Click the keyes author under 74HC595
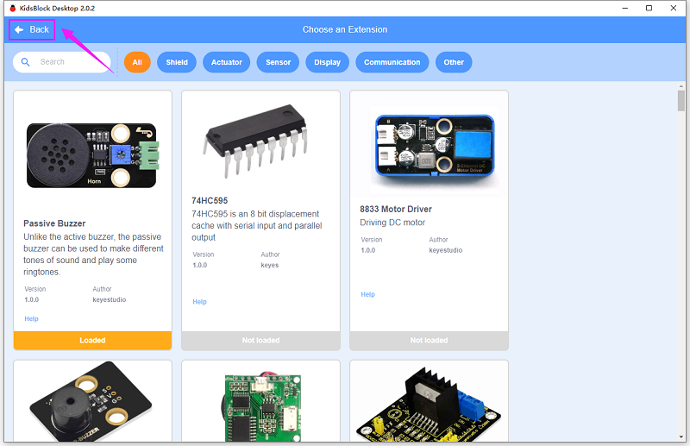The image size is (690, 446). [x=269, y=265]
